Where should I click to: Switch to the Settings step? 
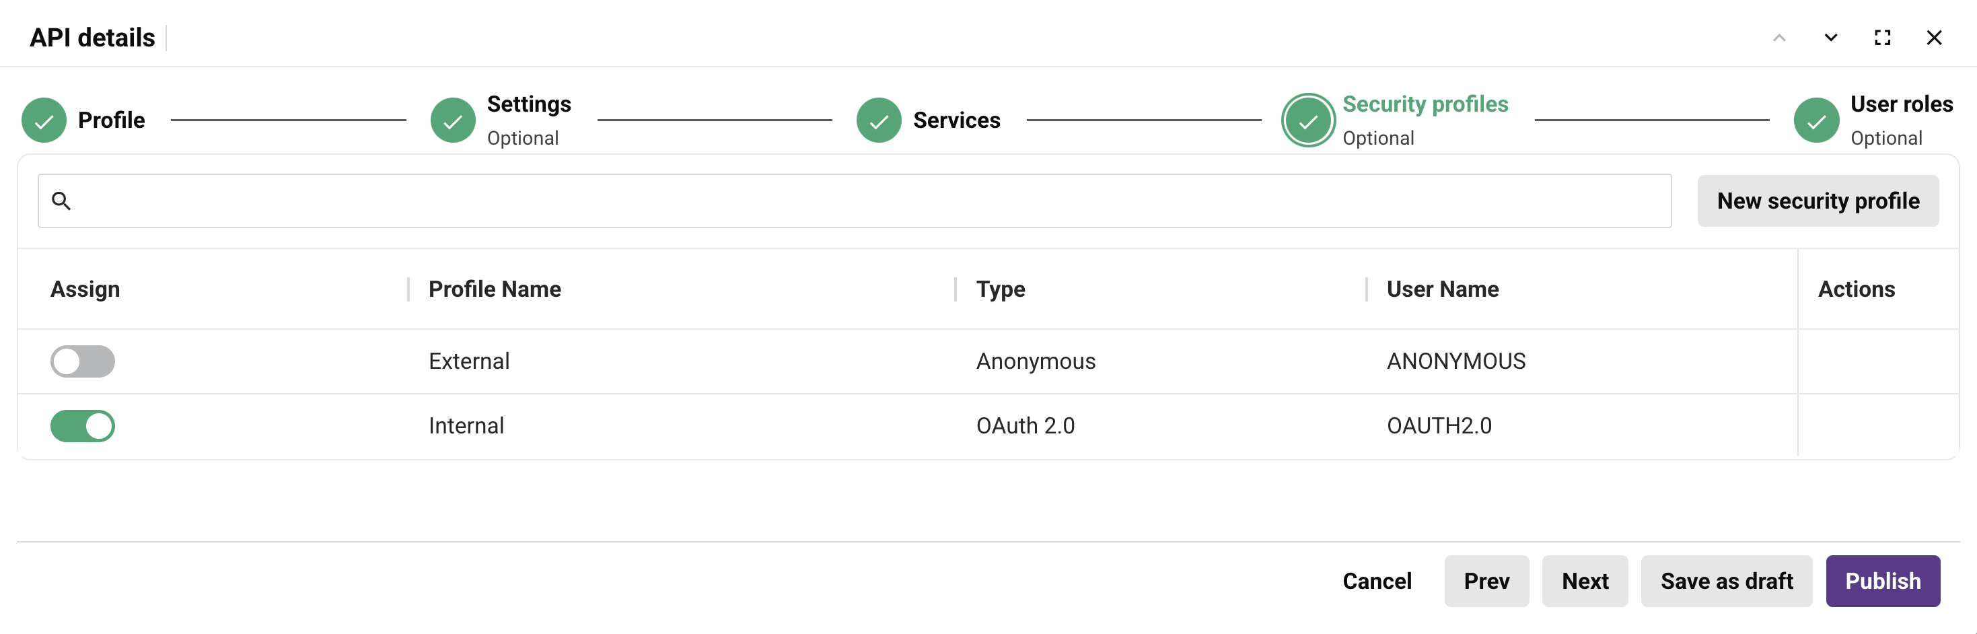[528, 104]
